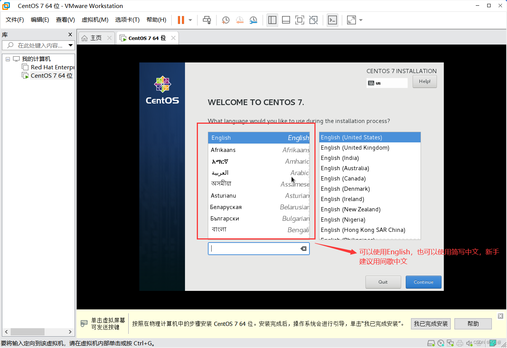Select Беларуская in the language list
507x348 pixels.
coord(259,207)
